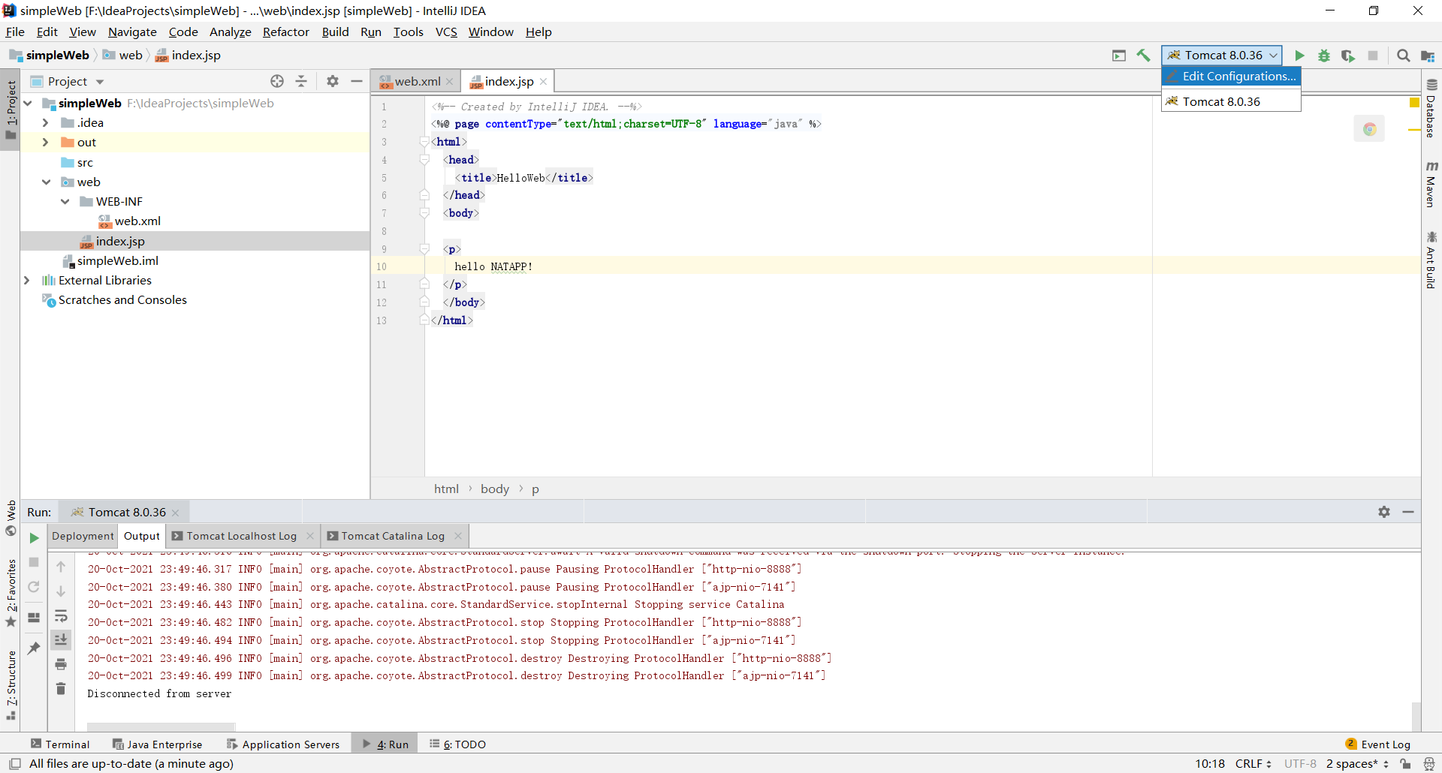Image resolution: width=1442 pixels, height=773 pixels.
Task: Build project with the hammer icon
Action: pos(1143,56)
